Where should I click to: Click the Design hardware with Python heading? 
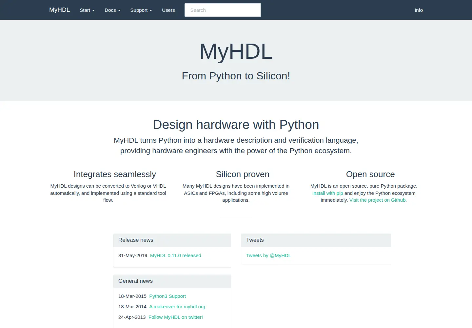pyautogui.click(x=236, y=125)
